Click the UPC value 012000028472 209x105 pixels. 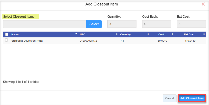[88, 41]
